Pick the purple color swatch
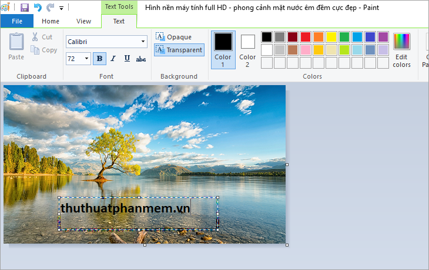429x270 pixels. (x=383, y=37)
